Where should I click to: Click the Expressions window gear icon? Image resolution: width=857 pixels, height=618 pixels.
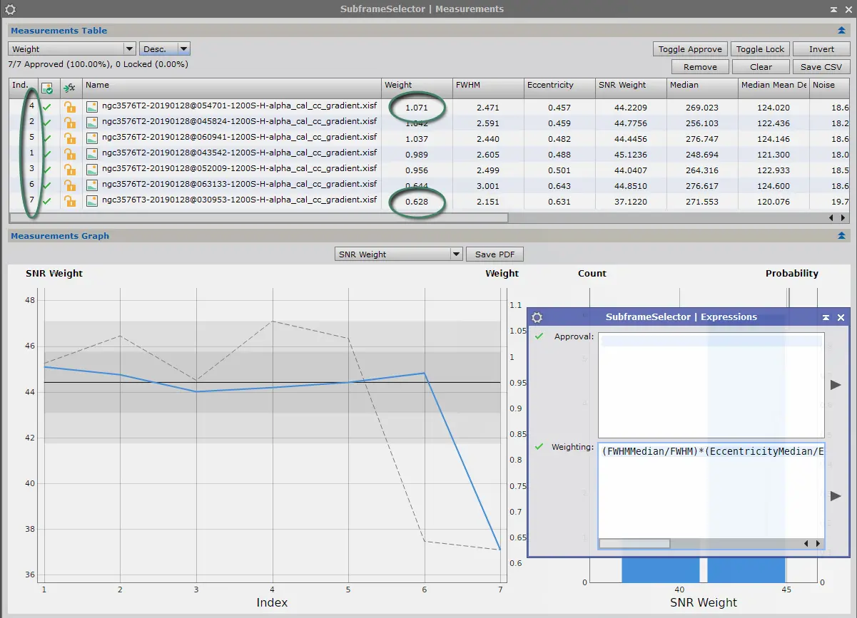pos(537,317)
